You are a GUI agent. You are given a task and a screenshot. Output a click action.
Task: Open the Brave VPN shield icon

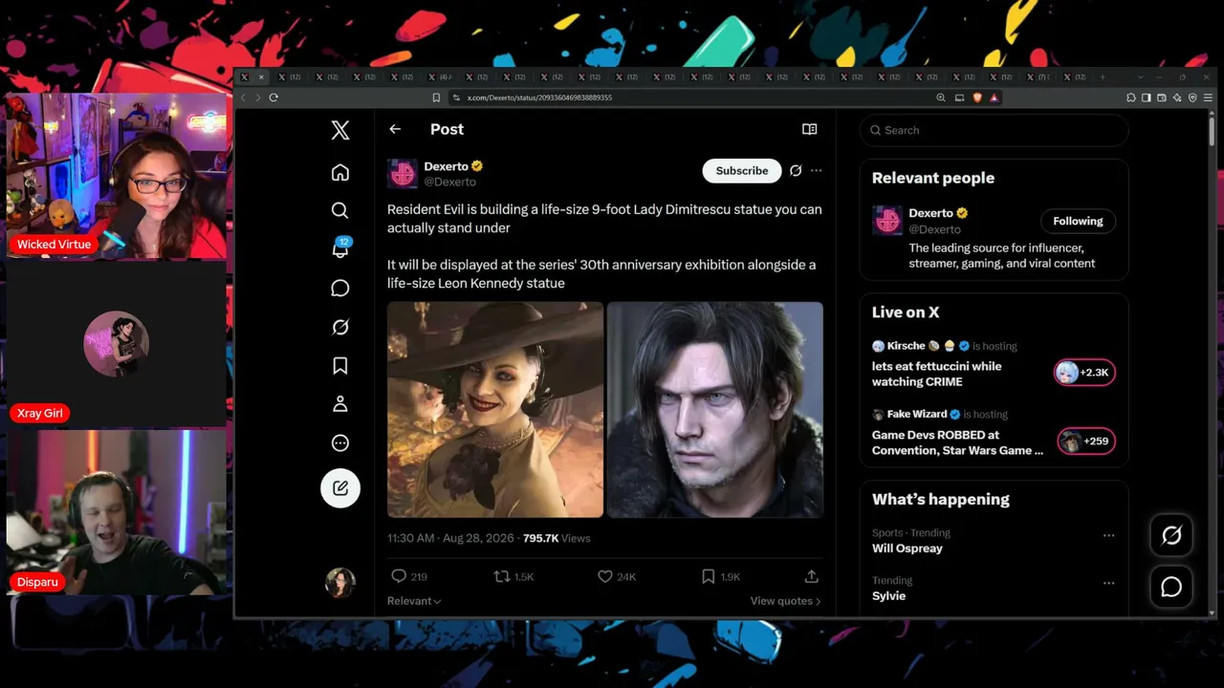pyautogui.click(x=1191, y=97)
